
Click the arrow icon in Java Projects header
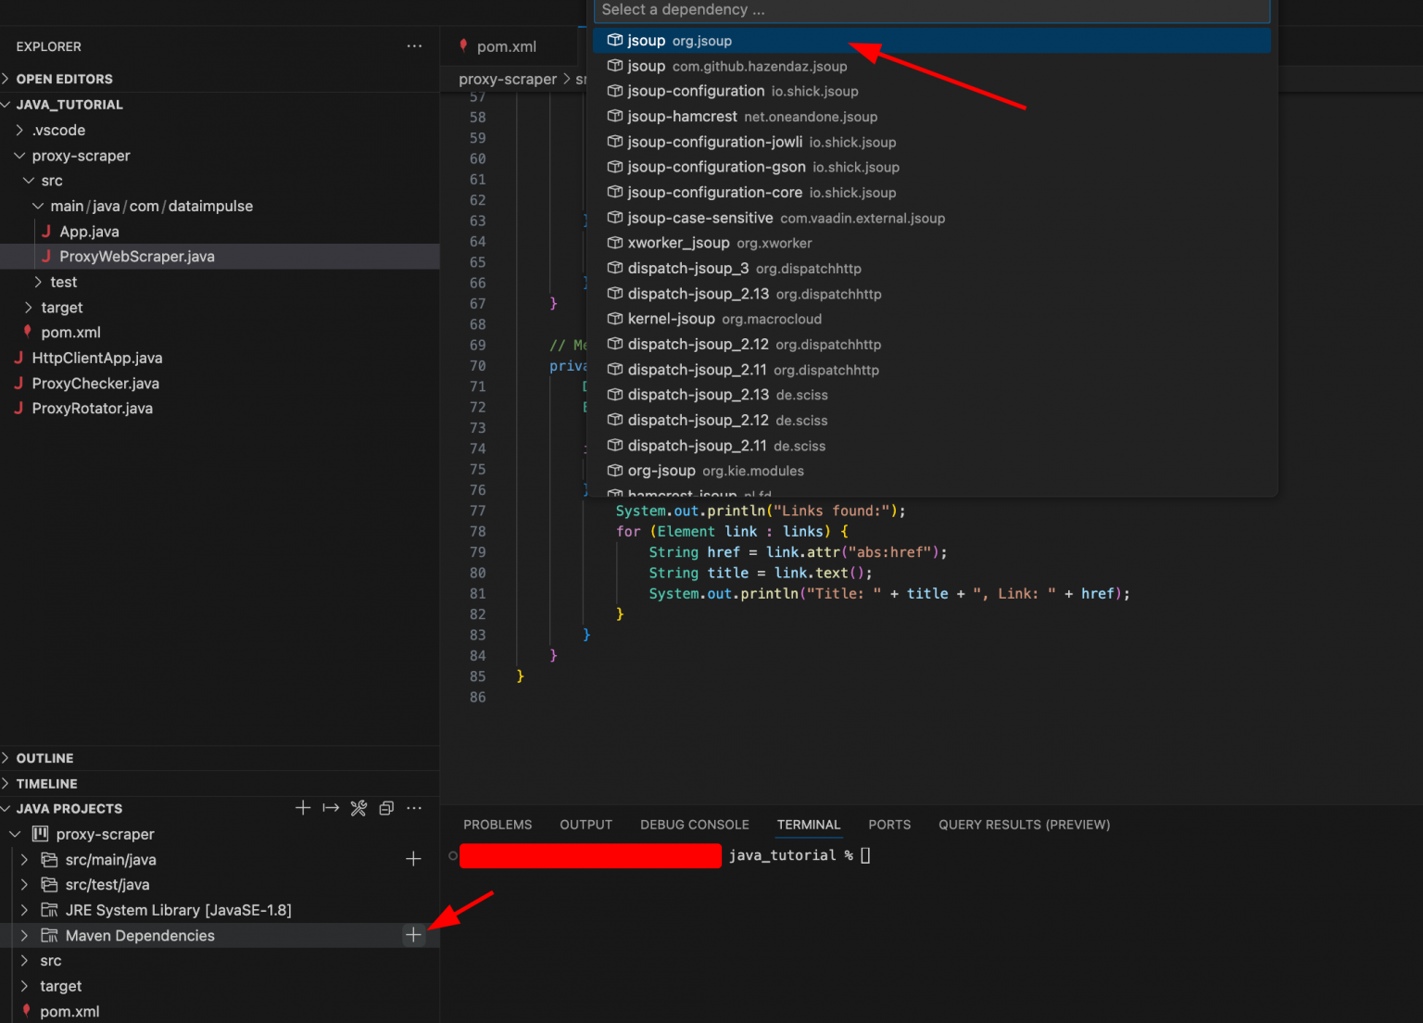pos(331,808)
